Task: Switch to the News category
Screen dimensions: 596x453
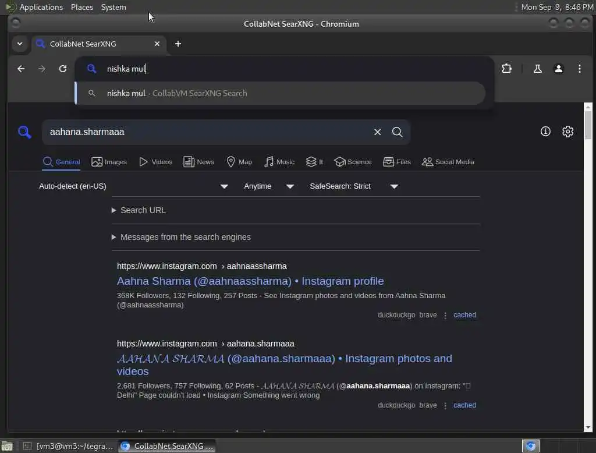Action: pos(199,162)
